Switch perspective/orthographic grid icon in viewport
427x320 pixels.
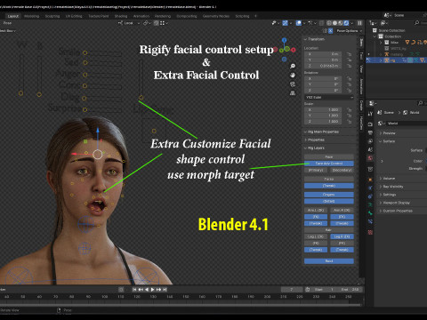293,93
